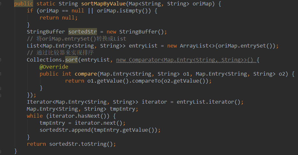The height and width of the screenshot is (155, 298).
Task: Click oriMap.entrySet() inside ArrayList constructor
Action: click(x=245, y=46)
